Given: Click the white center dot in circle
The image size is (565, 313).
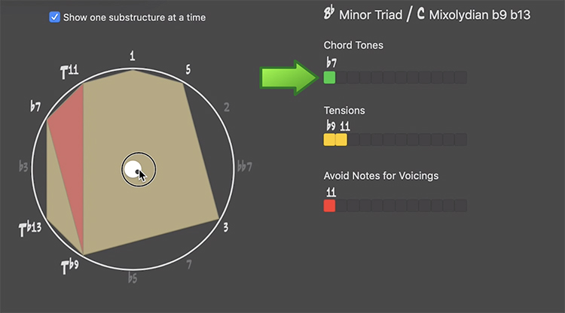Looking at the screenshot, I should click(x=133, y=169).
